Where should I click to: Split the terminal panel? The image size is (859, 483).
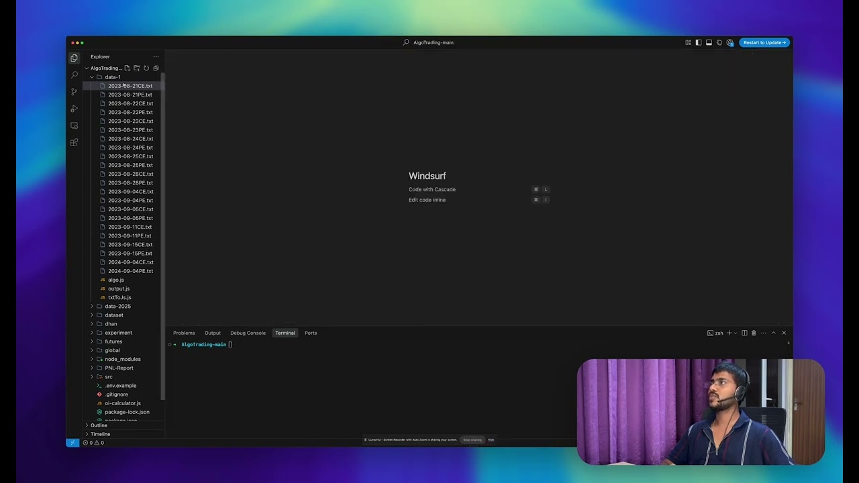(744, 333)
